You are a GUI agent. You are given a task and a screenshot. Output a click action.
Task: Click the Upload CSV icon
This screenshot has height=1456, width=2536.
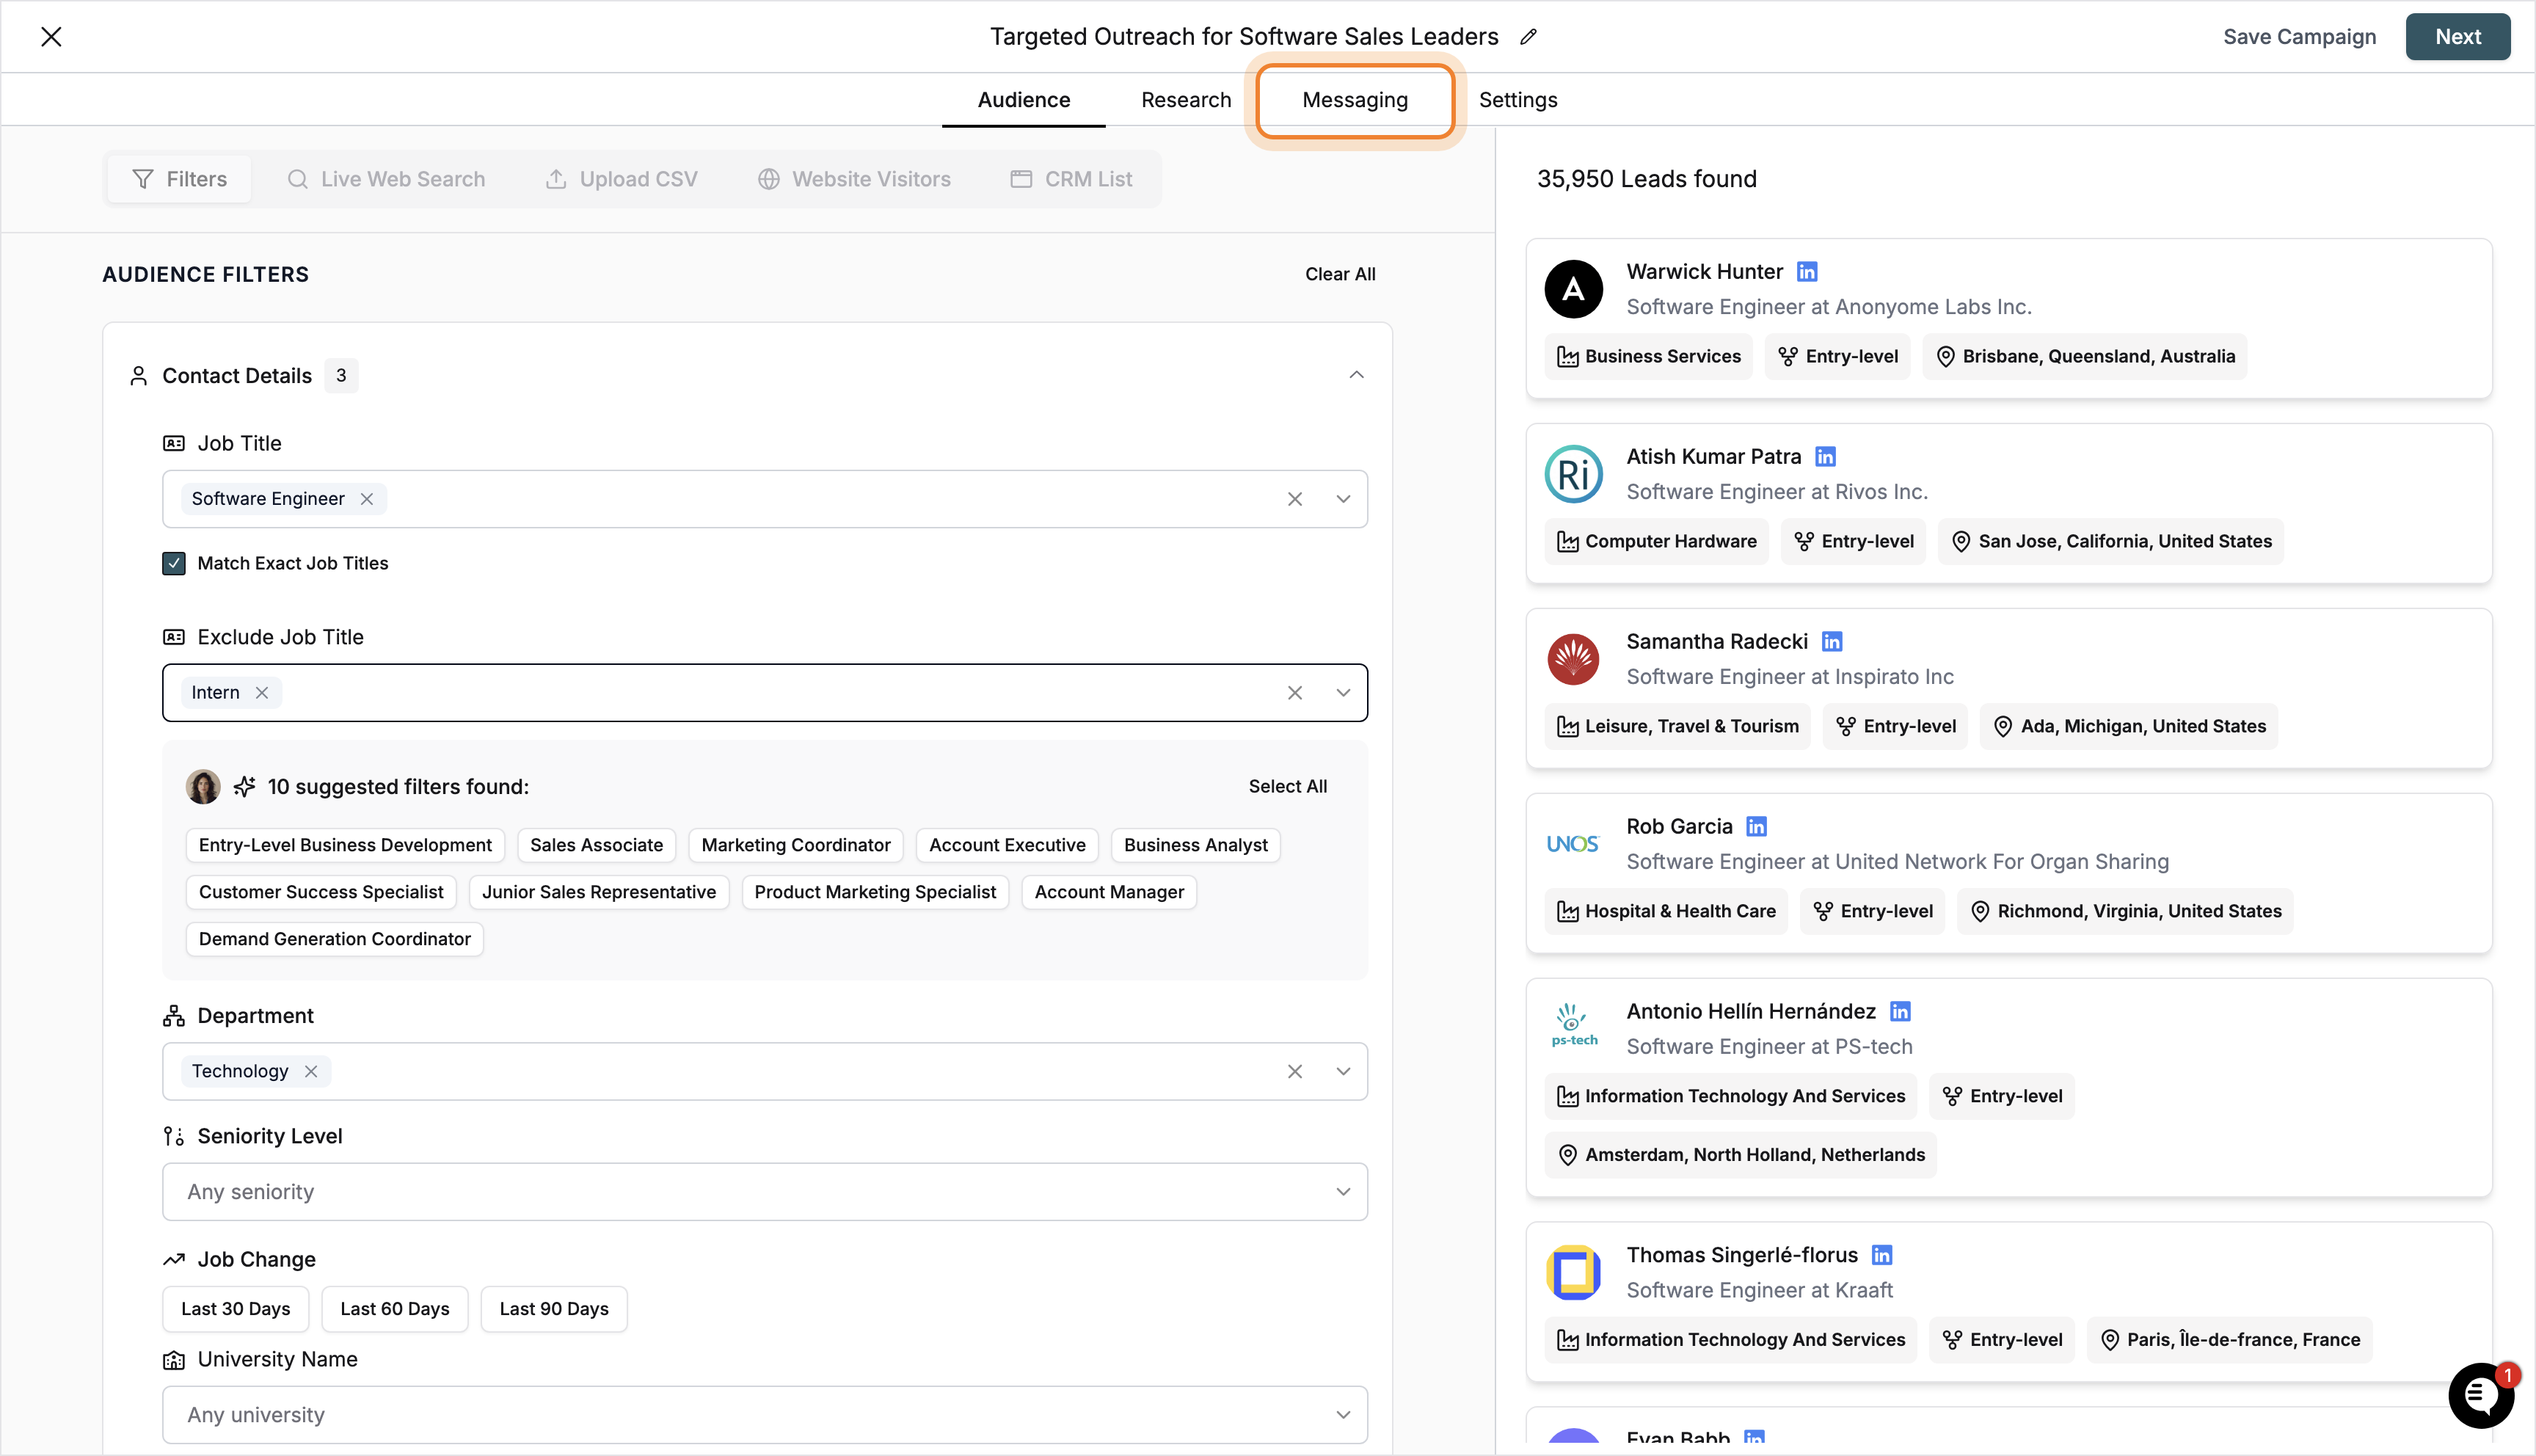558,178
